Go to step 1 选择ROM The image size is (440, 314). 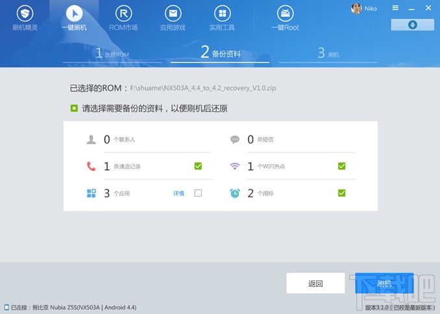[112, 53]
